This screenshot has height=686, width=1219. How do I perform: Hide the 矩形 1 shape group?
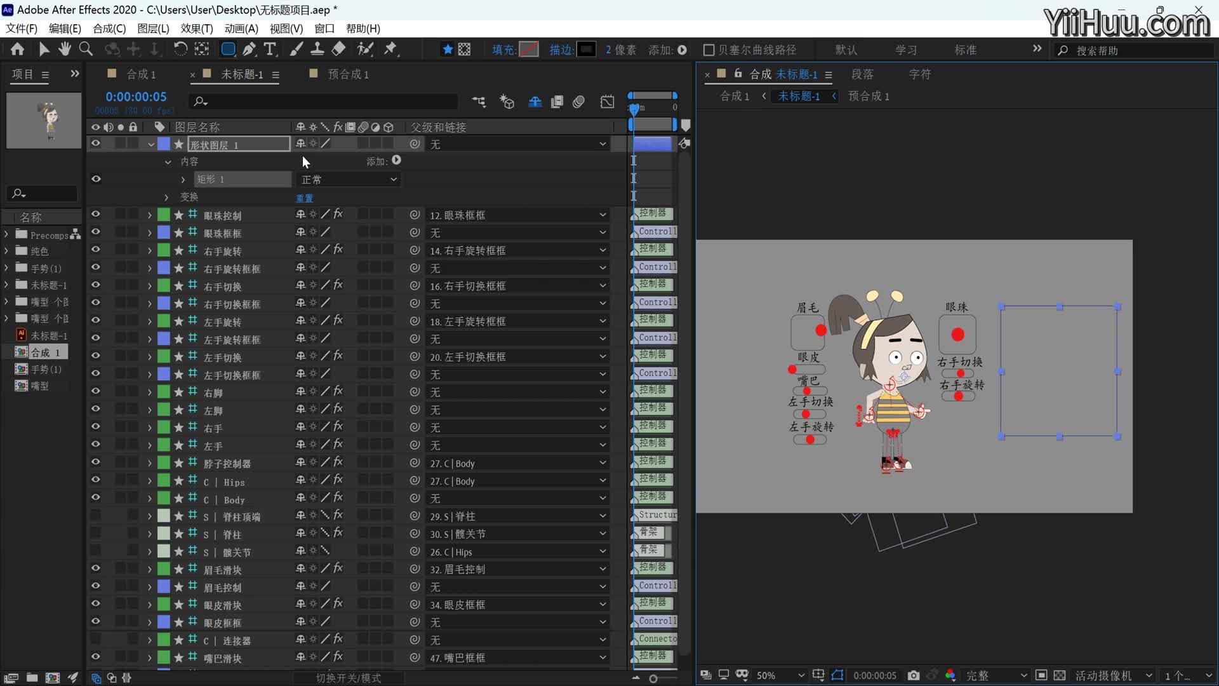click(96, 179)
